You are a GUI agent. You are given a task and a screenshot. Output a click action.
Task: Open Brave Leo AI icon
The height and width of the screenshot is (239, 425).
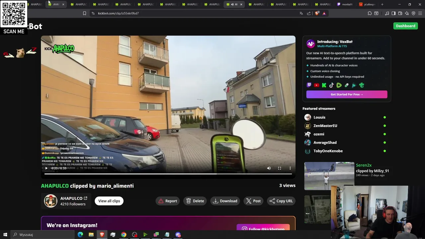click(x=407, y=13)
